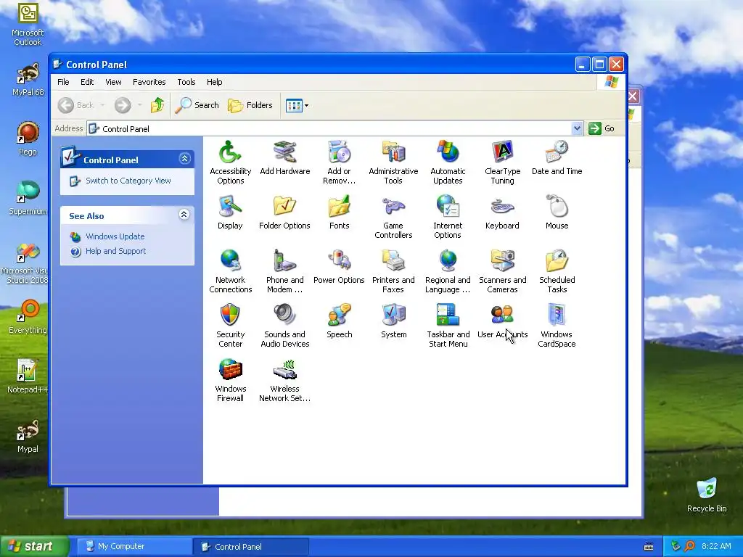743x557 pixels.
Task: Select Printers and Faxes icon
Action: [x=393, y=271]
